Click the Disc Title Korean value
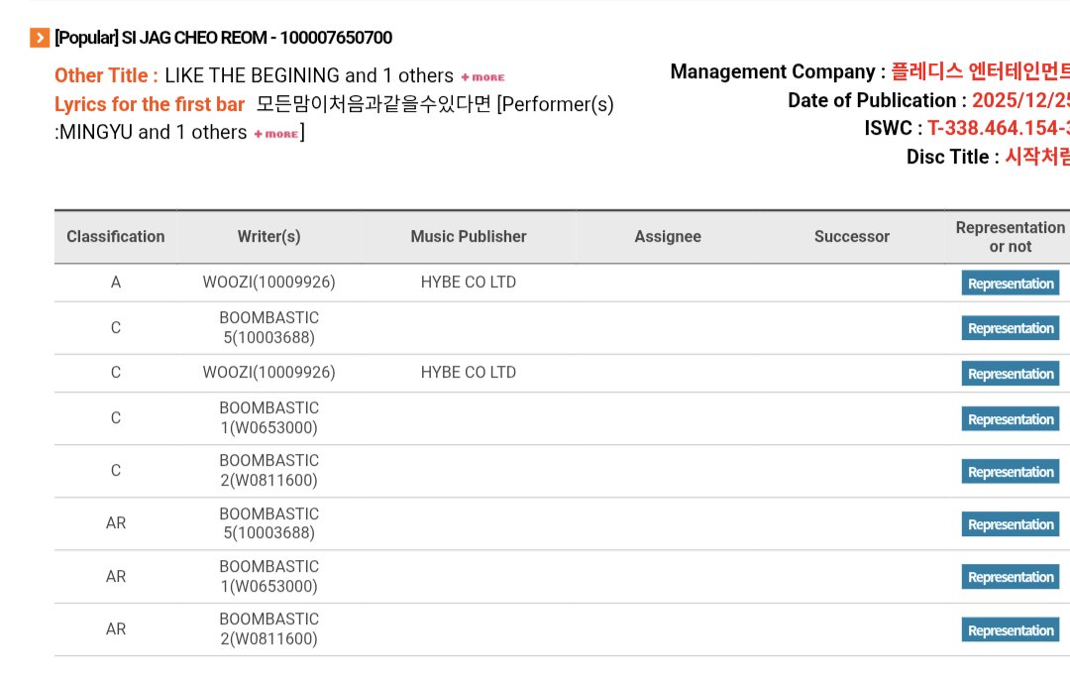 (1037, 157)
